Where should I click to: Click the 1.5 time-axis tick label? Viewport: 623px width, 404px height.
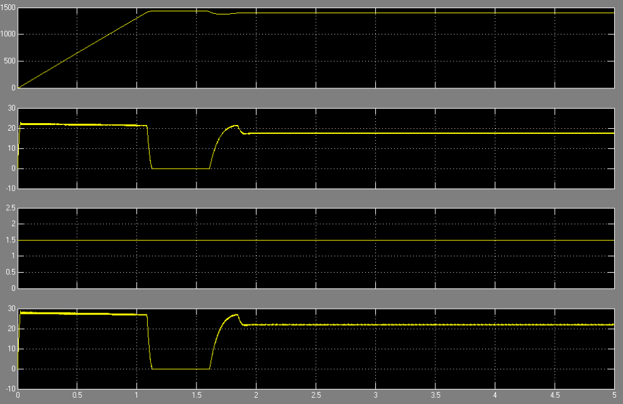click(197, 395)
